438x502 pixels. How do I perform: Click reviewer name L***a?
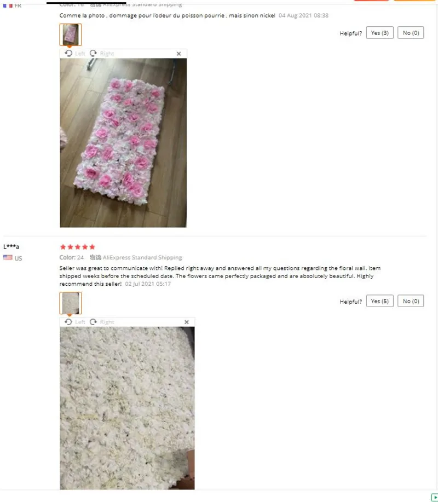point(11,246)
